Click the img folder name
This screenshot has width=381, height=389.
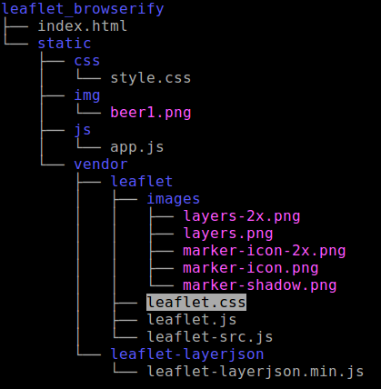87,95
